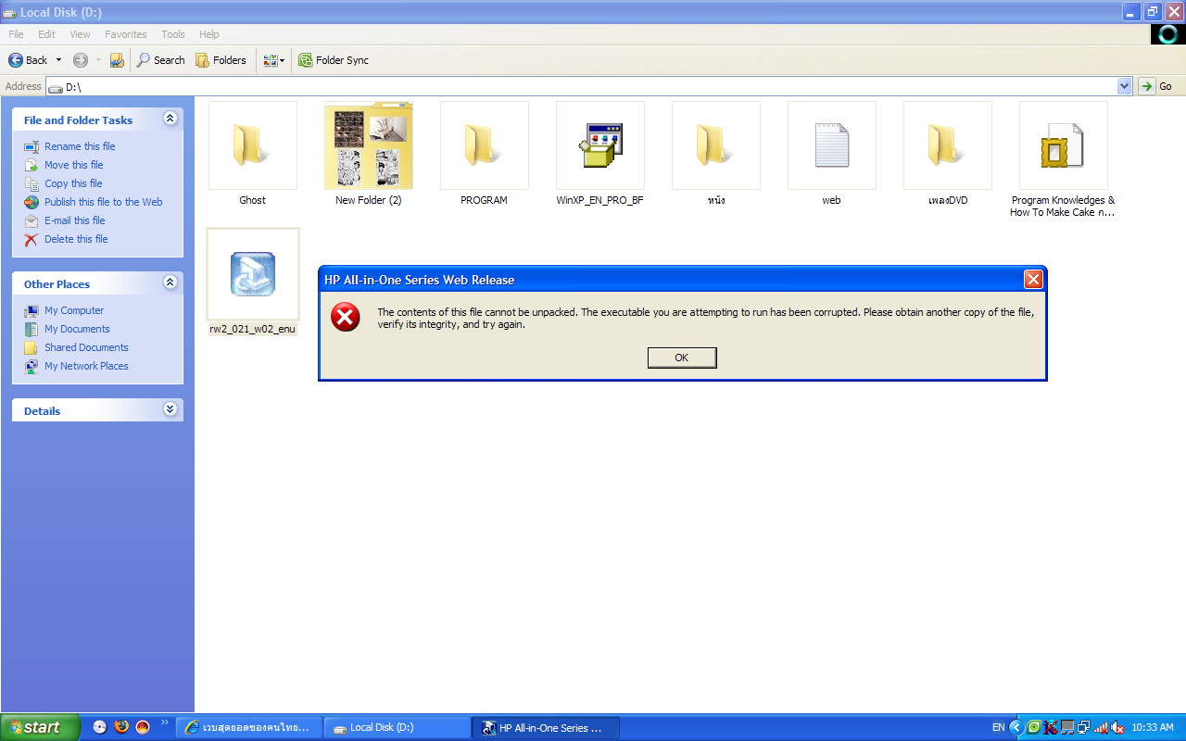Open My Documents from Other Places
This screenshot has height=741, width=1186.
tap(77, 329)
